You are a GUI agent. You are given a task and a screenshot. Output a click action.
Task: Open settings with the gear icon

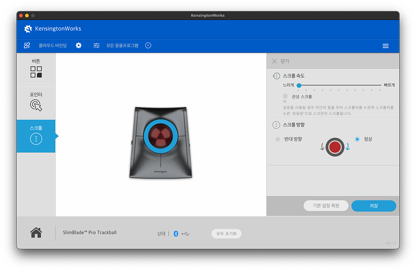pyautogui.click(x=79, y=46)
